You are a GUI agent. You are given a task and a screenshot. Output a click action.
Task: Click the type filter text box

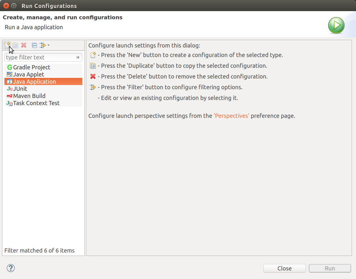40,58
